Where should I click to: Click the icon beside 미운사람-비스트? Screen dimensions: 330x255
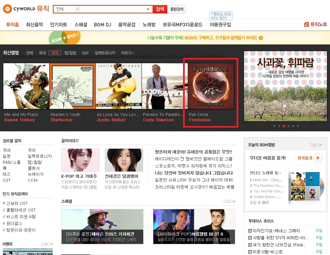[x=250, y=252]
